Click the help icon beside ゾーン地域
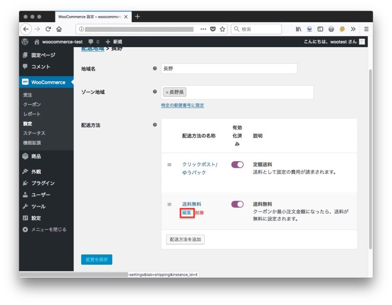The height and width of the screenshot is (305, 392). point(155,92)
